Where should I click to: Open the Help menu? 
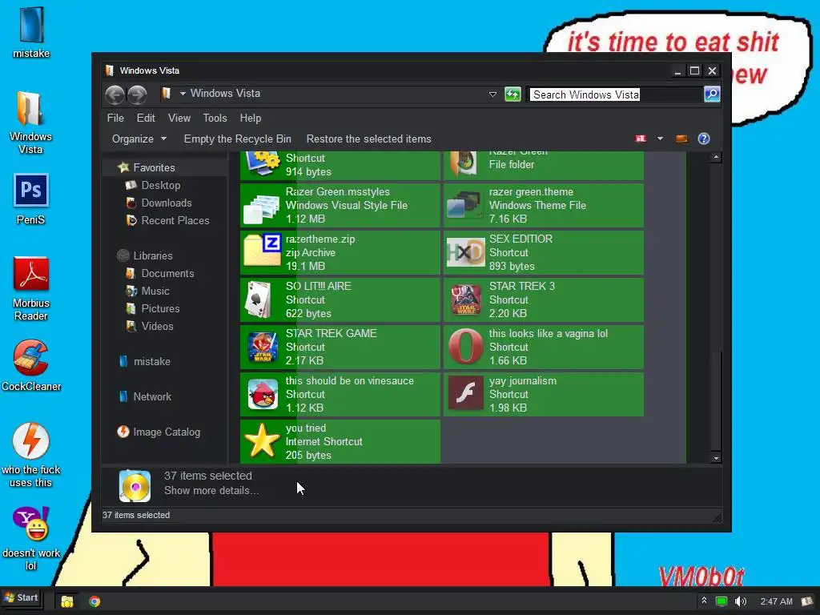click(251, 119)
